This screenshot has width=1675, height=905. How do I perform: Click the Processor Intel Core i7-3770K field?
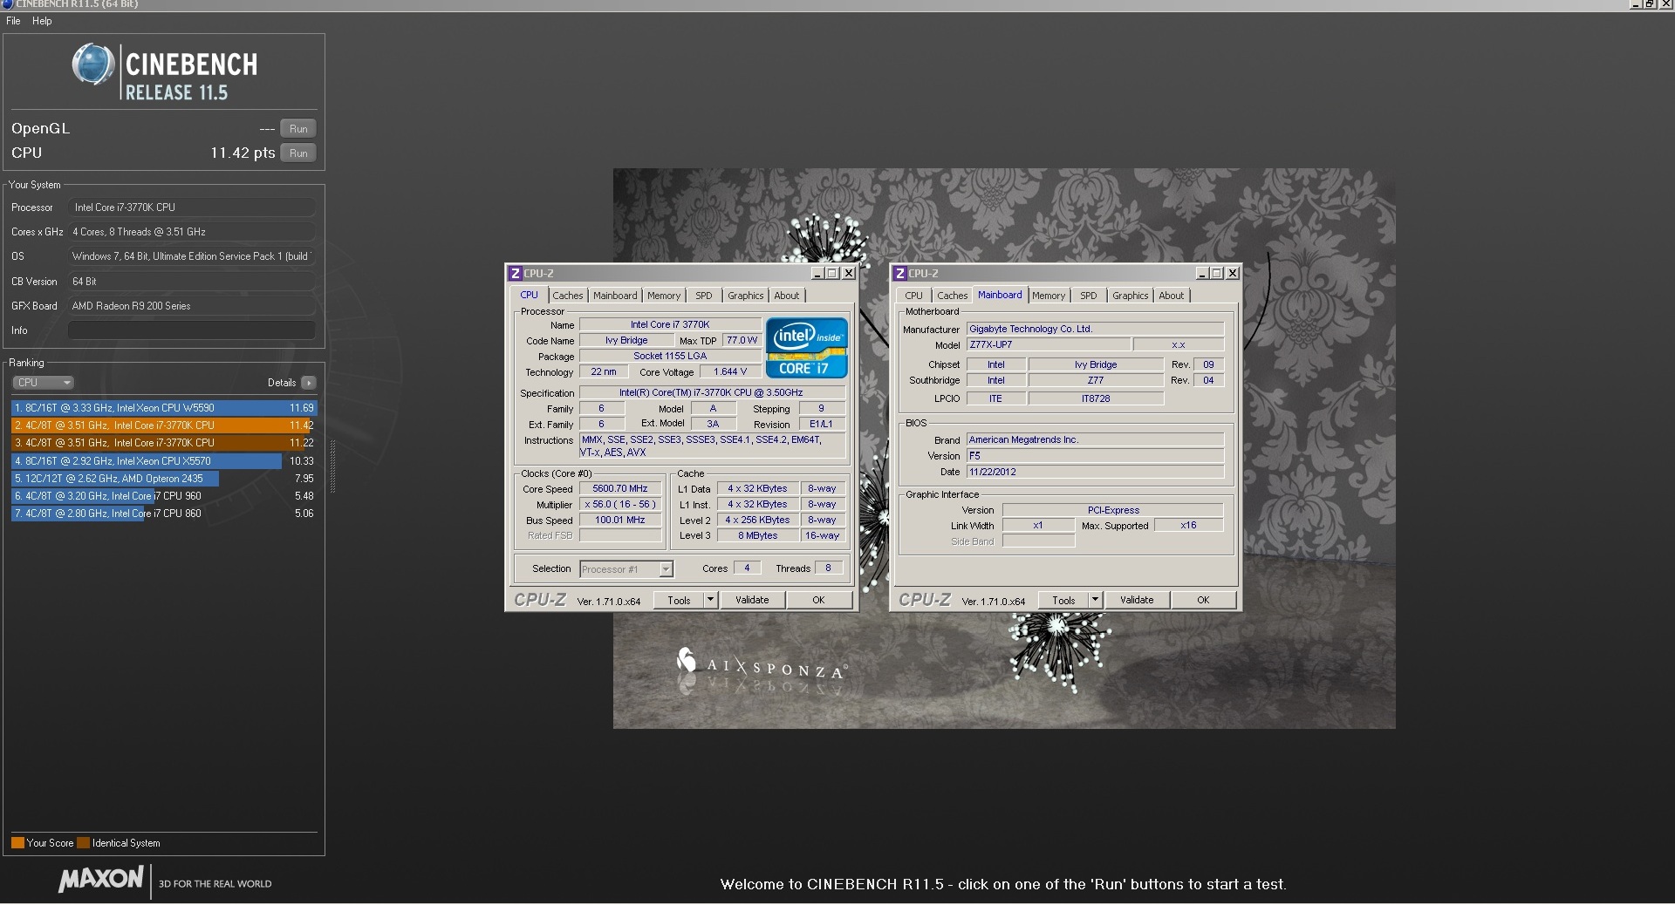point(192,208)
